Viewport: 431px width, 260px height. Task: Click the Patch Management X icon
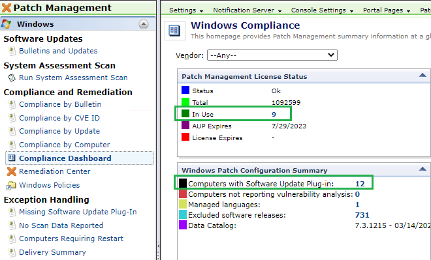coord(7,8)
